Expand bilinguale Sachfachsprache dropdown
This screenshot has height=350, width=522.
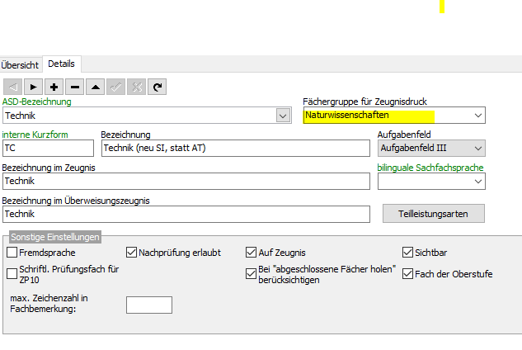coord(477,182)
